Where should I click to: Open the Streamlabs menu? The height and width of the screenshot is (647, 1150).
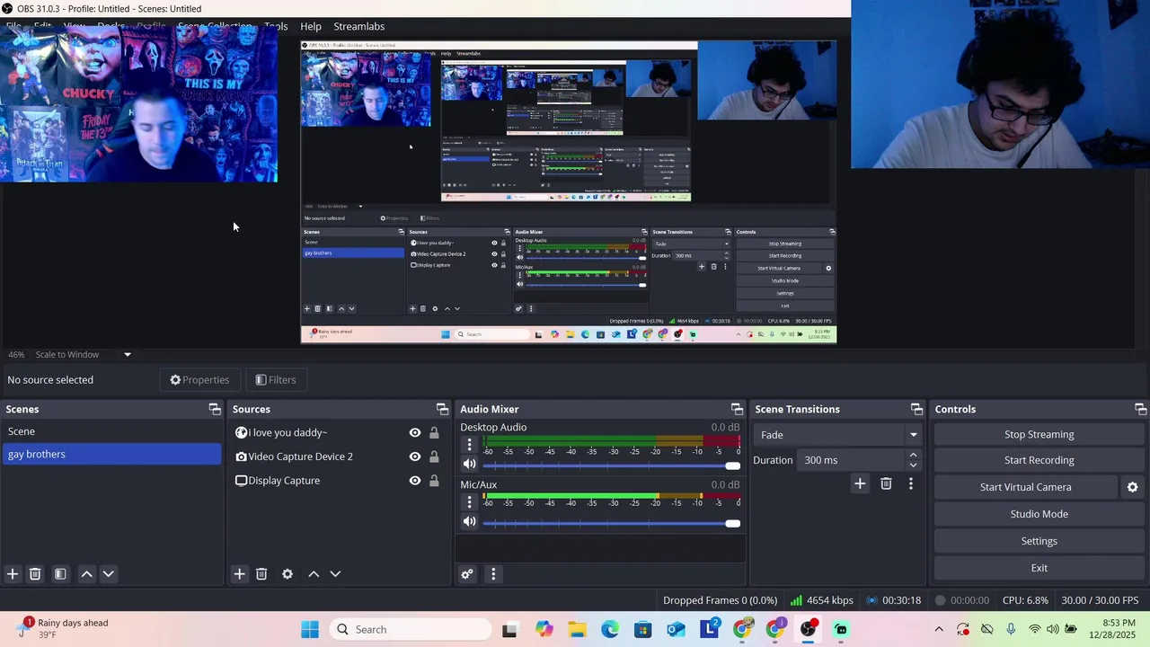pyautogui.click(x=359, y=26)
